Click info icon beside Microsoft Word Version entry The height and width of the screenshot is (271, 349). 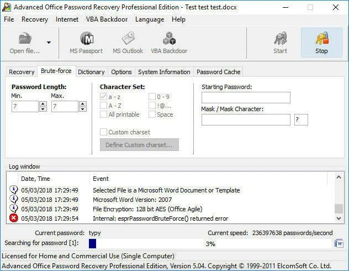14,199
